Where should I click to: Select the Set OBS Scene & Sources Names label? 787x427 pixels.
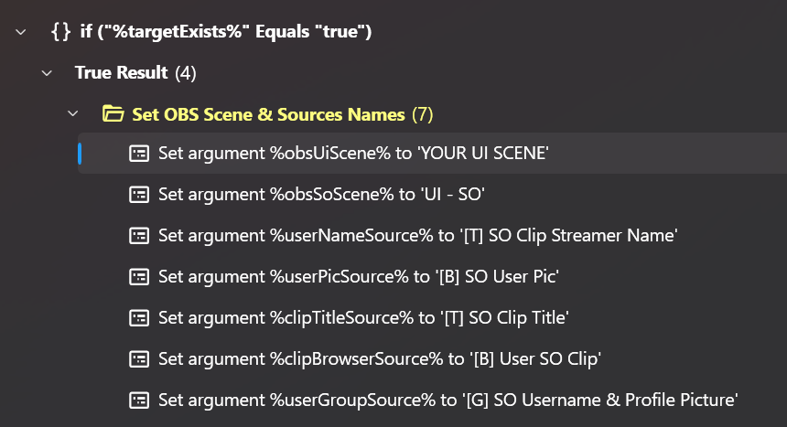(x=268, y=114)
